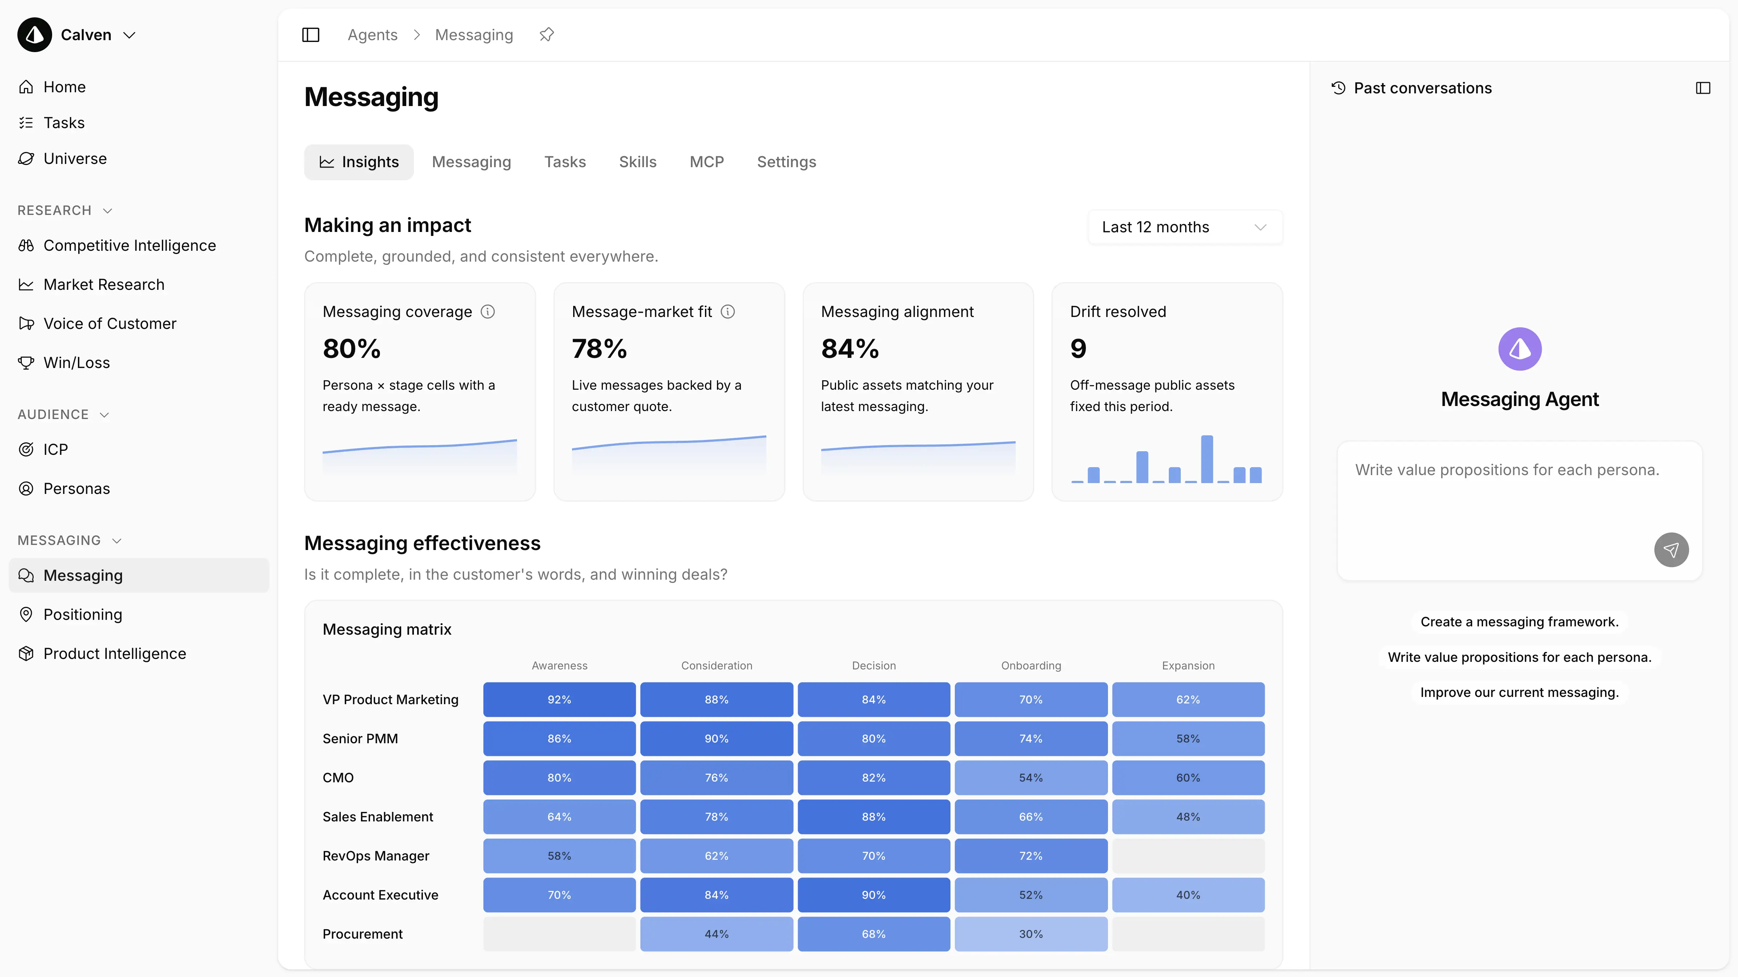Click CMO Decision 82% cell
1738x977 pixels.
pos(874,778)
